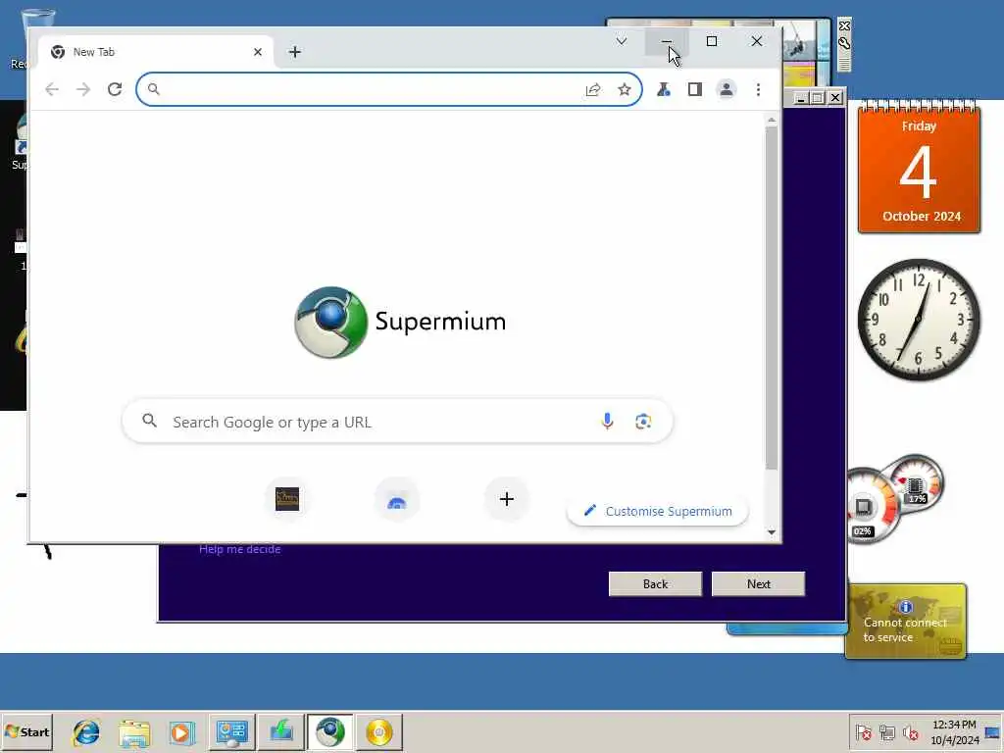Bookmark this tab with the star icon
The width and height of the screenshot is (1004, 753).
pyautogui.click(x=625, y=89)
